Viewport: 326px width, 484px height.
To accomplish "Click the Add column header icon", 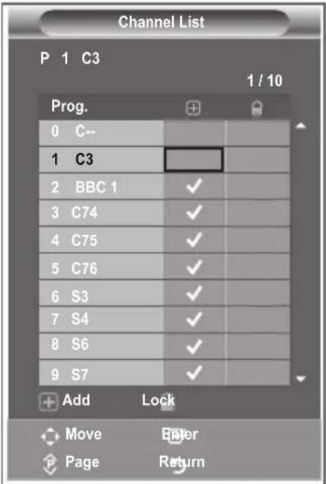I will tap(193, 108).
